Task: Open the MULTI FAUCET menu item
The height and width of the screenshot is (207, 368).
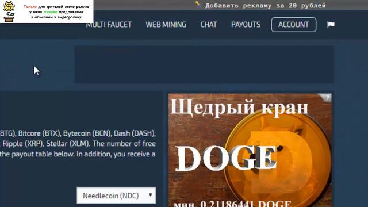Action: (109, 25)
